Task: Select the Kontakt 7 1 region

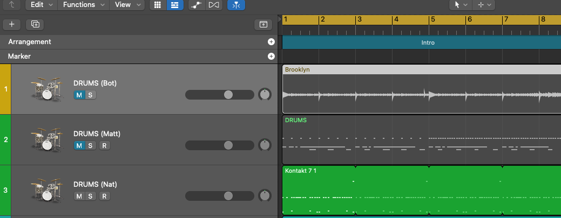Action: (422, 190)
